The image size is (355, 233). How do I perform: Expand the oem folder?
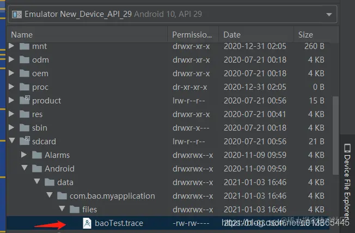[x=11, y=73]
